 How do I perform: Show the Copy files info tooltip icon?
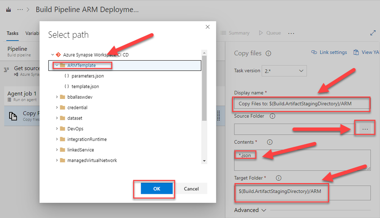click(x=268, y=53)
